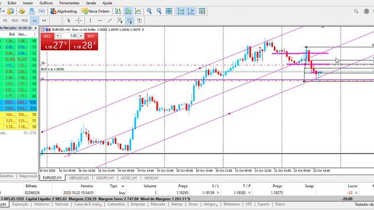Open the Inserir menu

pos(28,3)
